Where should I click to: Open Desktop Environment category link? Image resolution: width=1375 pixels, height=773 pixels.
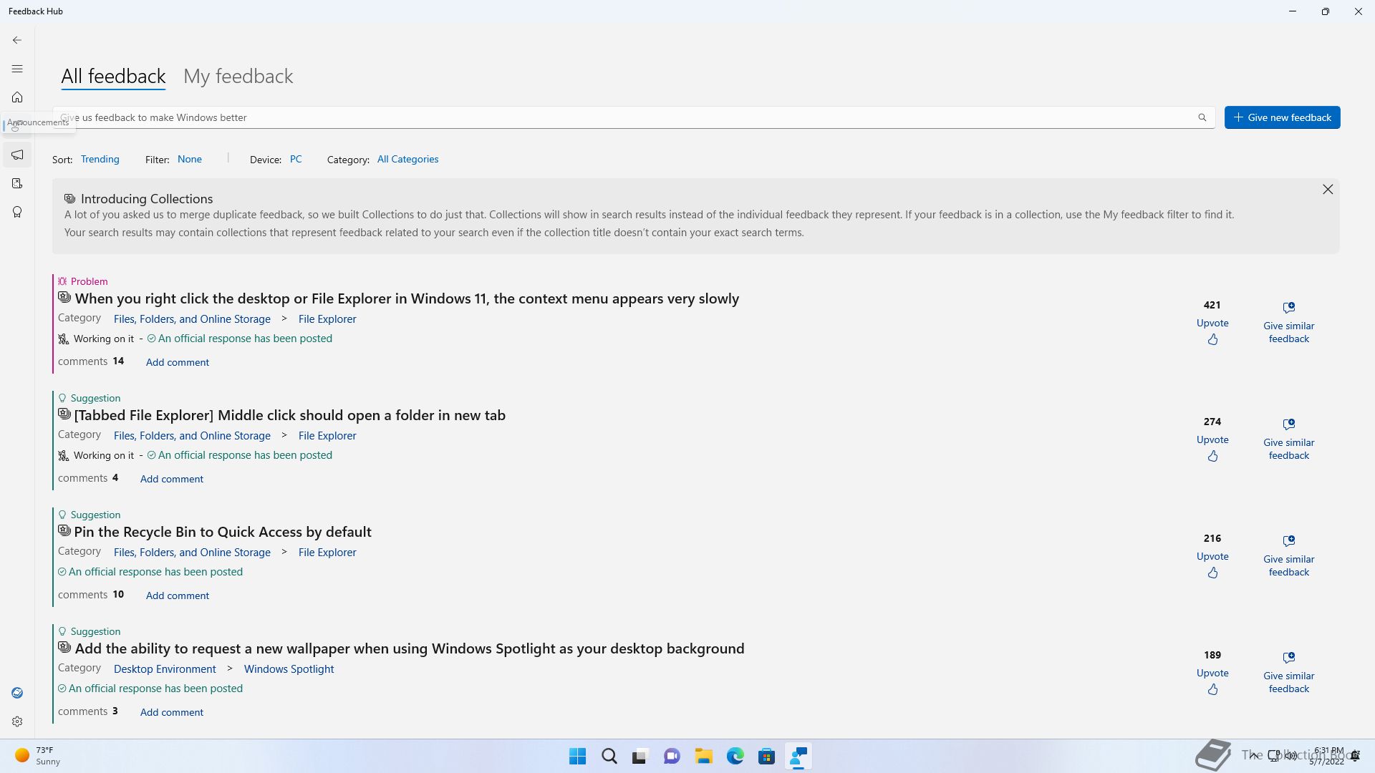[x=165, y=669]
